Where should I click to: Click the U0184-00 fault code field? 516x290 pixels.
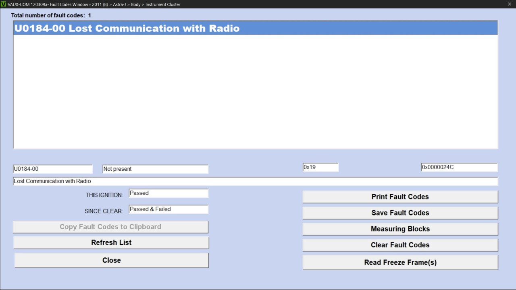point(53,169)
